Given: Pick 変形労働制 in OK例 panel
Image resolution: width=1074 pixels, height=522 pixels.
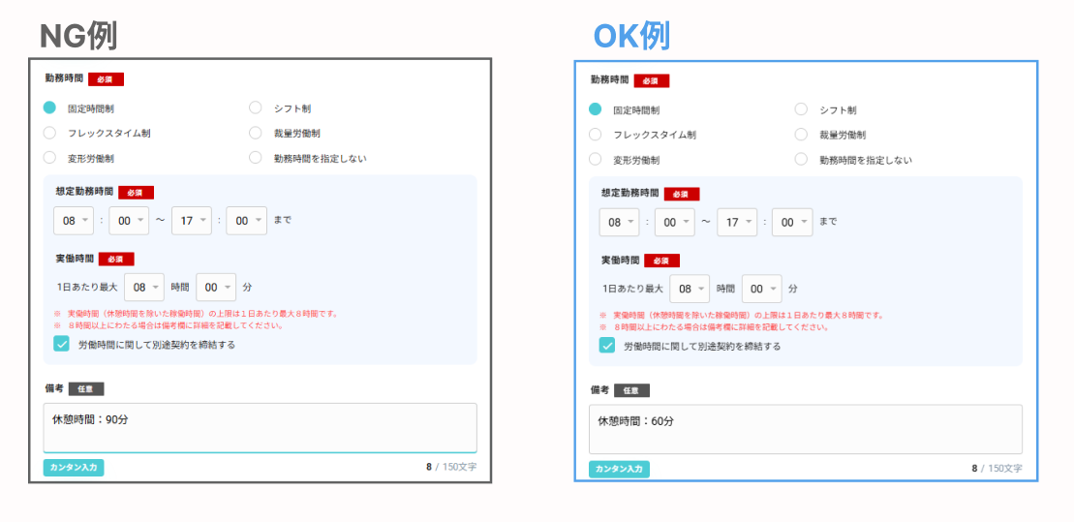Looking at the screenshot, I should coord(596,159).
